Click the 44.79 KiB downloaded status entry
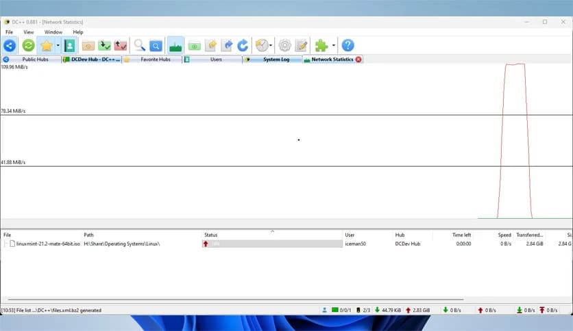Image resolution: width=573 pixels, height=331 pixels. tap(388, 310)
